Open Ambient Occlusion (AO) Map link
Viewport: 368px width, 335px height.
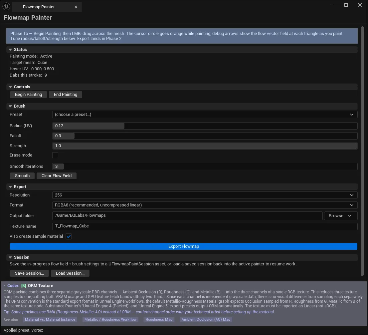(x=206, y=319)
